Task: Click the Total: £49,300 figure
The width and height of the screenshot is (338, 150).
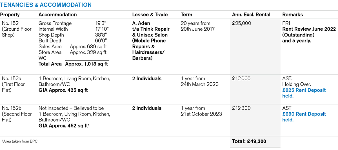Action: [x=249, y=141]
